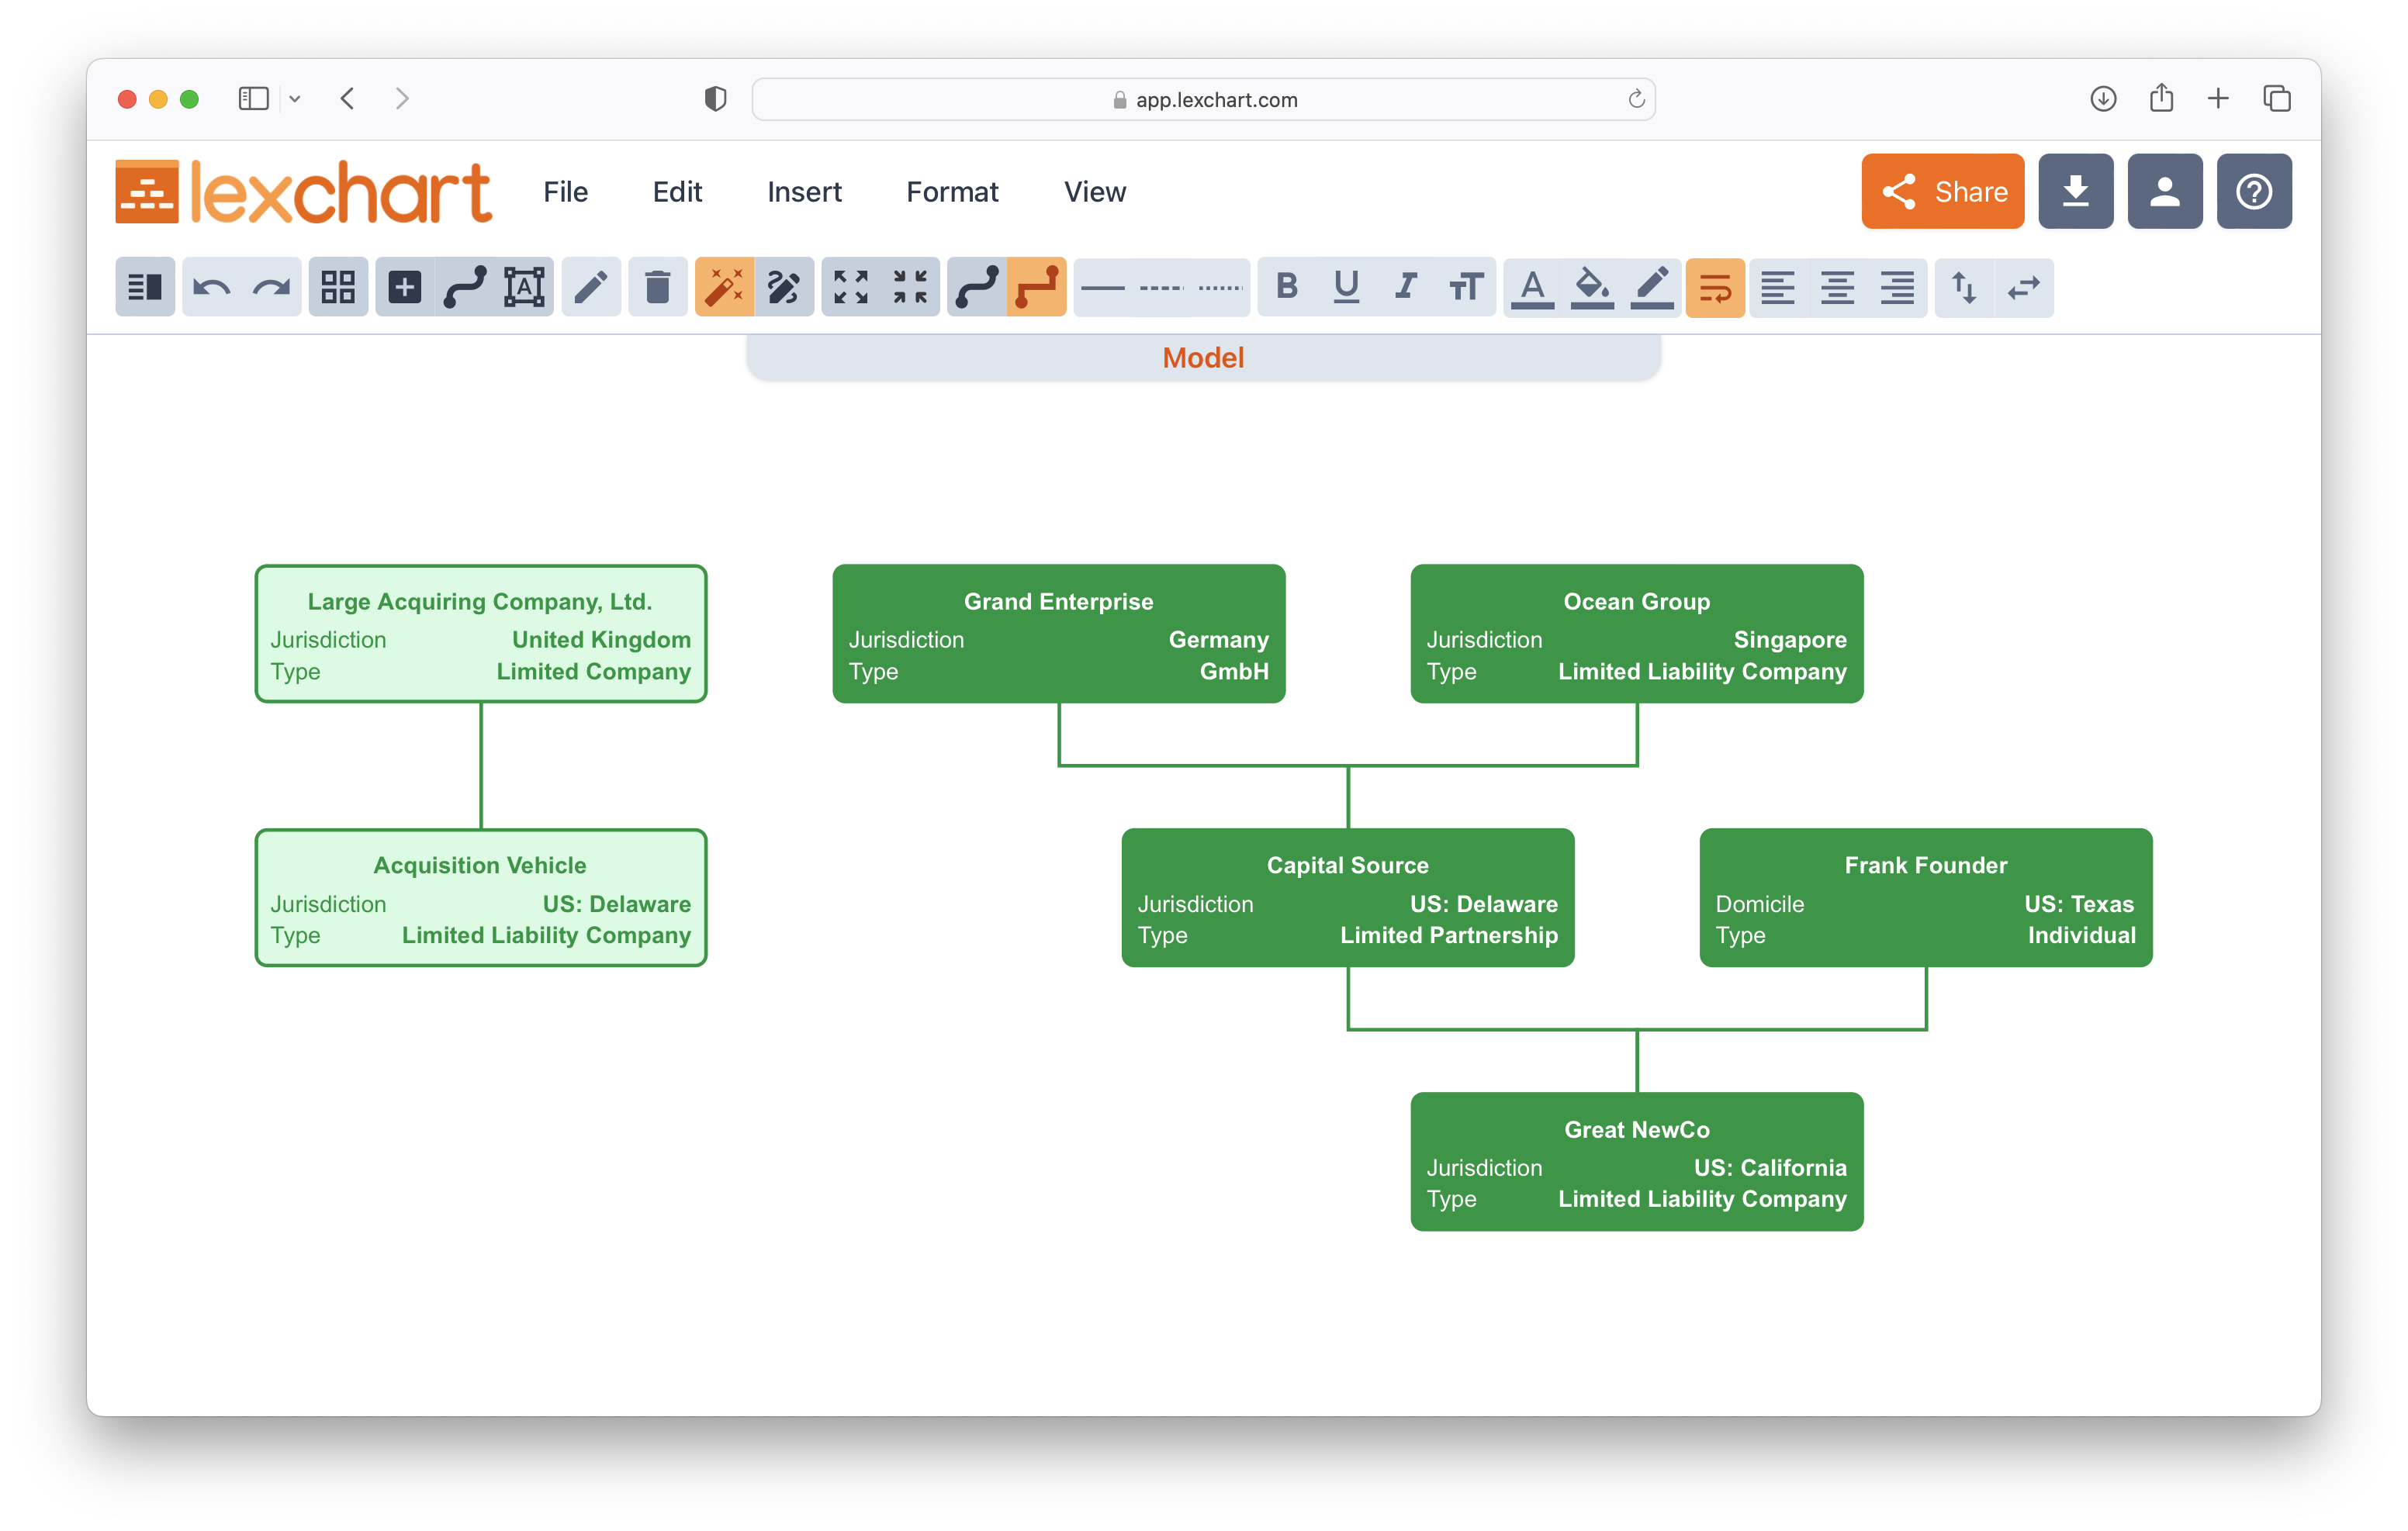Click the horizontal swap arrows icon
This screenshot has height=1531, width=2408.
pyautogui.click(x=2024, y=288)
